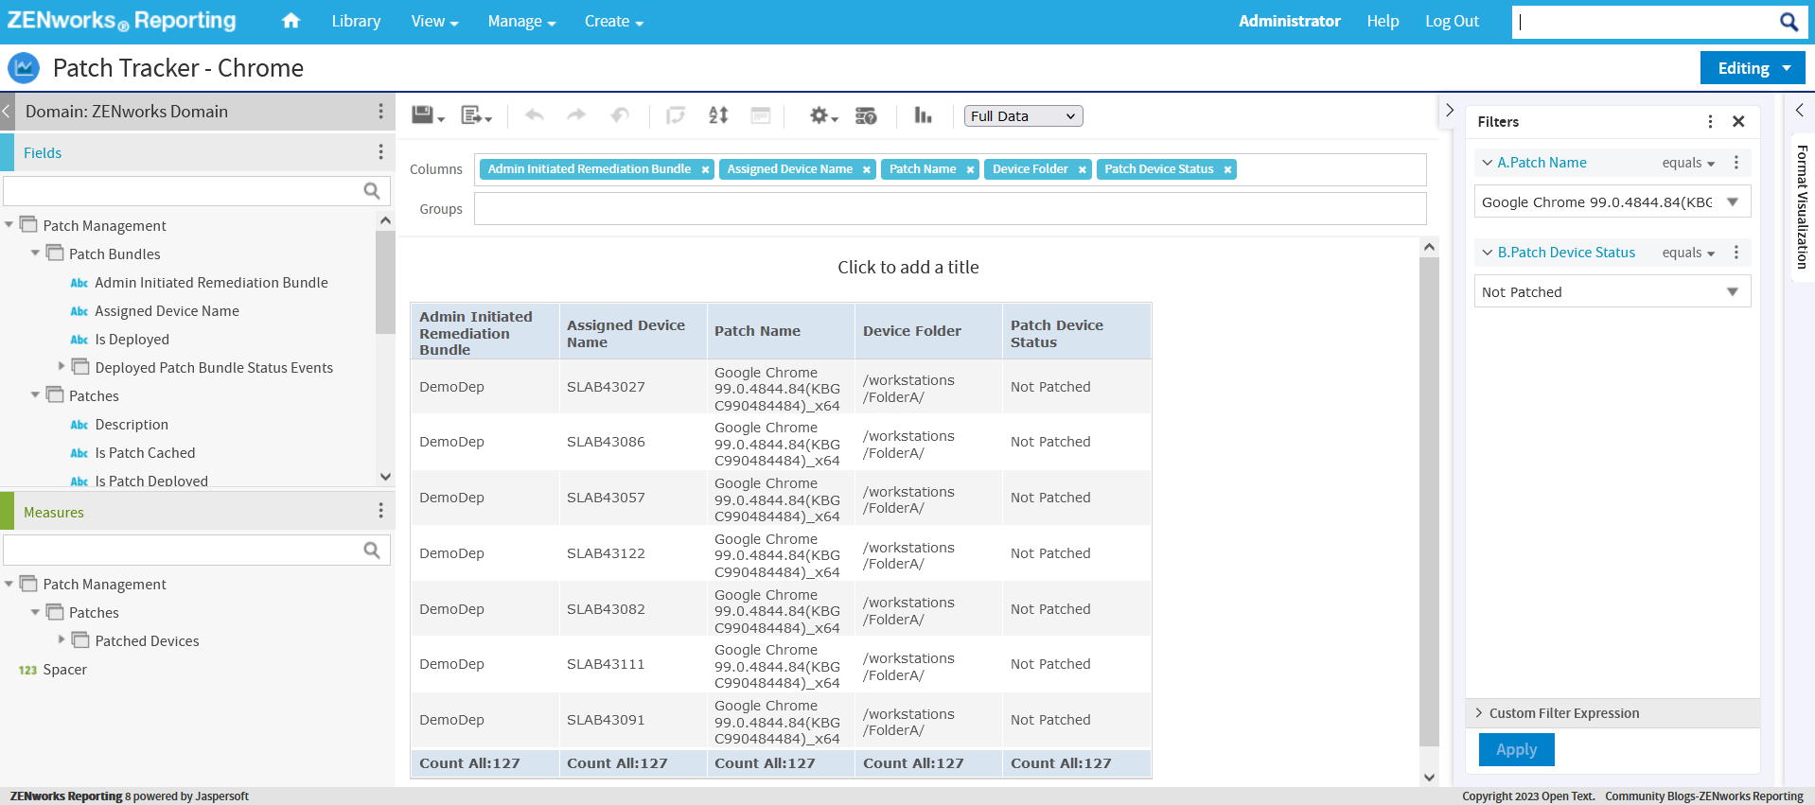1815x805 pixels.
Task: Open the Manage menu
Action: pos(521,21)
